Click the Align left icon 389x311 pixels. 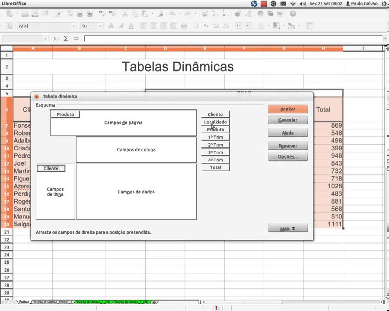pyautogui.click(x=143, y=26)
